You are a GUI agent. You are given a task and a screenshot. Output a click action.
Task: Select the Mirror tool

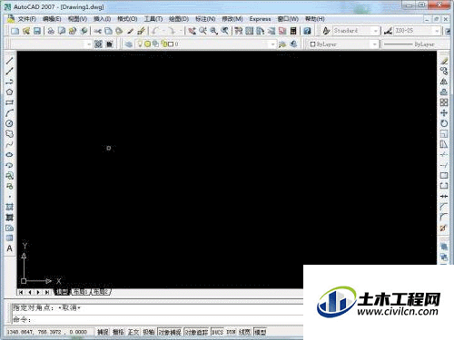(x=444, y=82)
